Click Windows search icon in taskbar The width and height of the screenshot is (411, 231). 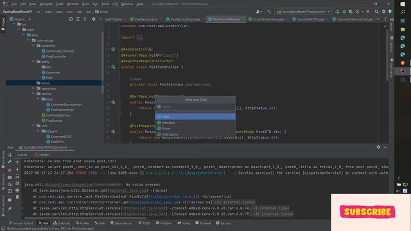pos(403,12)
